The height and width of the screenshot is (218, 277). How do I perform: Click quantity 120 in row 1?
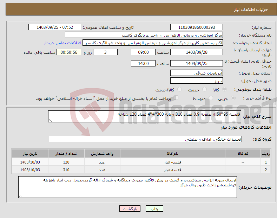tap(66, 162)
